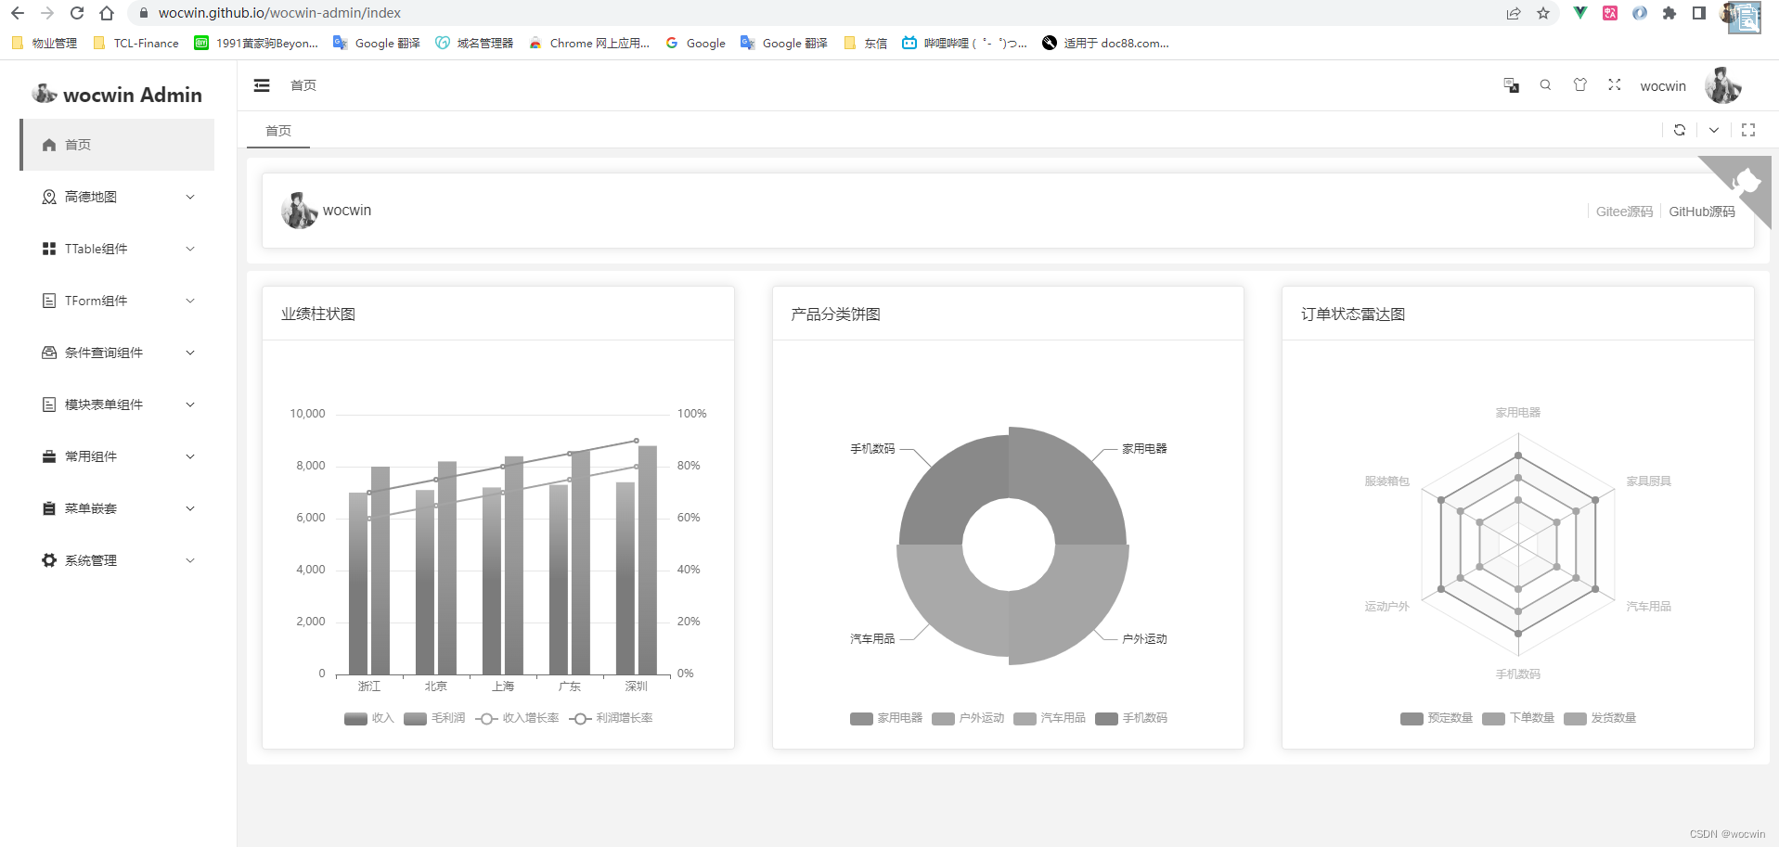Refresh the current tab with the reload icon
1779x847 pixels.
coord(1680,130)
